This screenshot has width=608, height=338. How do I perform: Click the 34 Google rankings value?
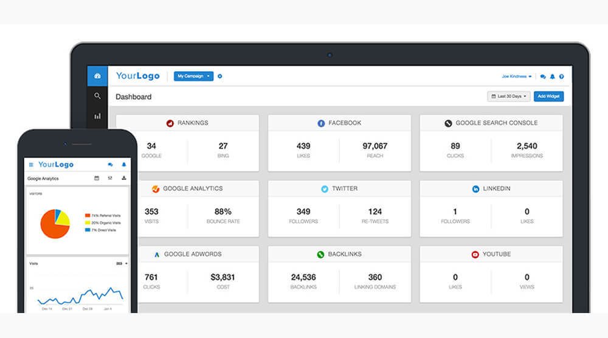coord(151,146)
